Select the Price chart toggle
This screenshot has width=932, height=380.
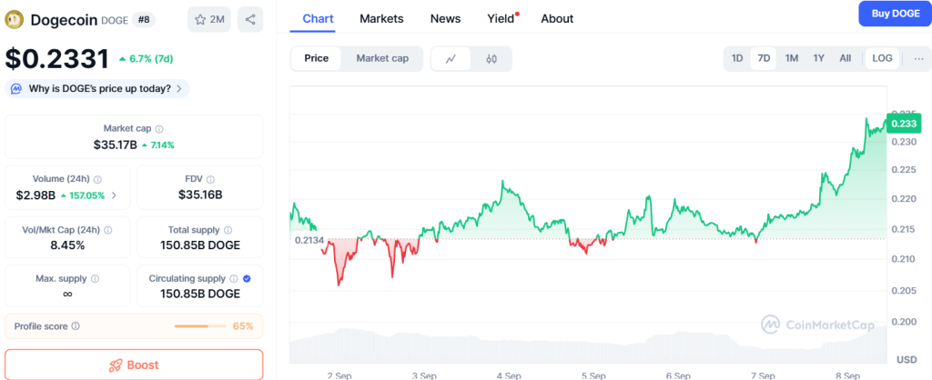click(x=316, y=58)
